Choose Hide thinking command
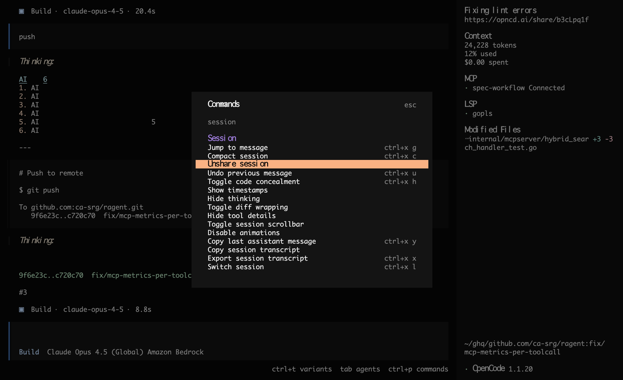 click(233, 199)
